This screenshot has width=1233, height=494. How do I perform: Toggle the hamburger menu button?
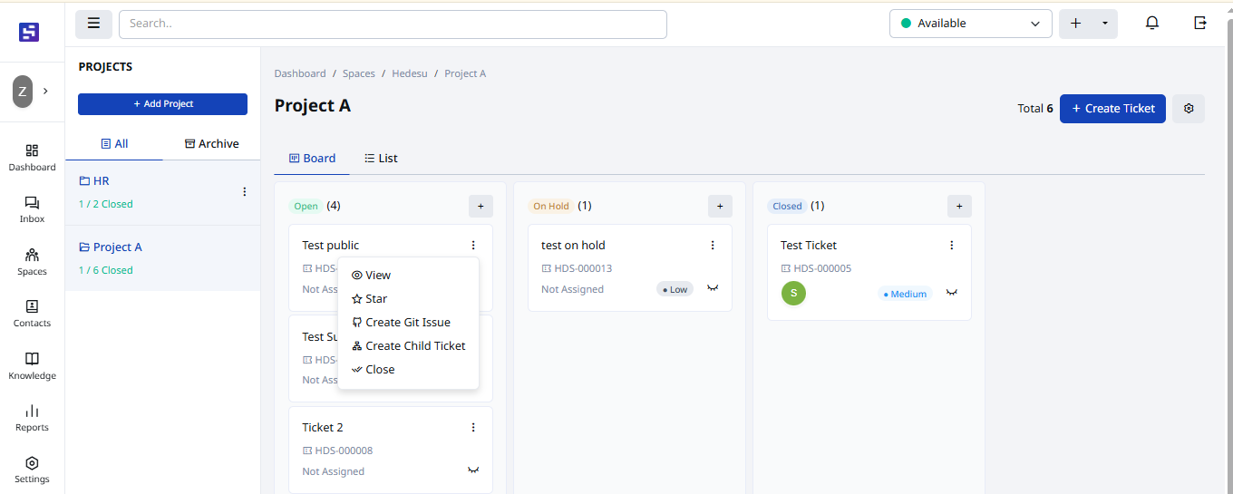pyautogui.click(x=93, y=24)
